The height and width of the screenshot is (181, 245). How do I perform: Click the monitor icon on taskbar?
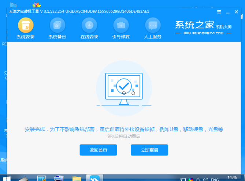click(x=41, y=178)
